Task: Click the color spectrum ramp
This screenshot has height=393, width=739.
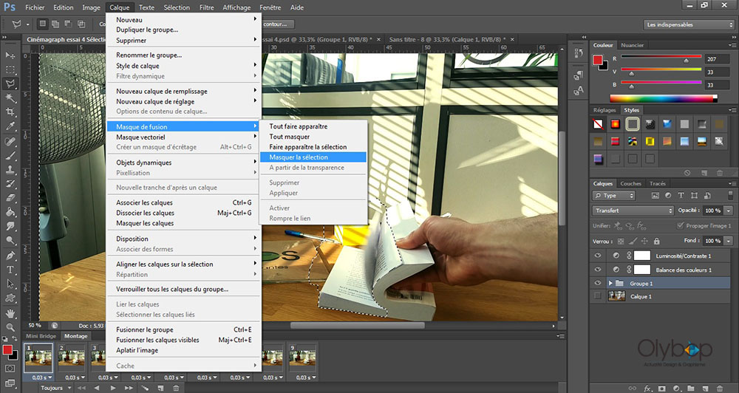Action: coord(663,98)
